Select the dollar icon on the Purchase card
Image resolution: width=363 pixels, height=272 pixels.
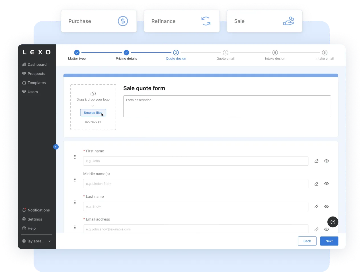click(x=123, y=21)
